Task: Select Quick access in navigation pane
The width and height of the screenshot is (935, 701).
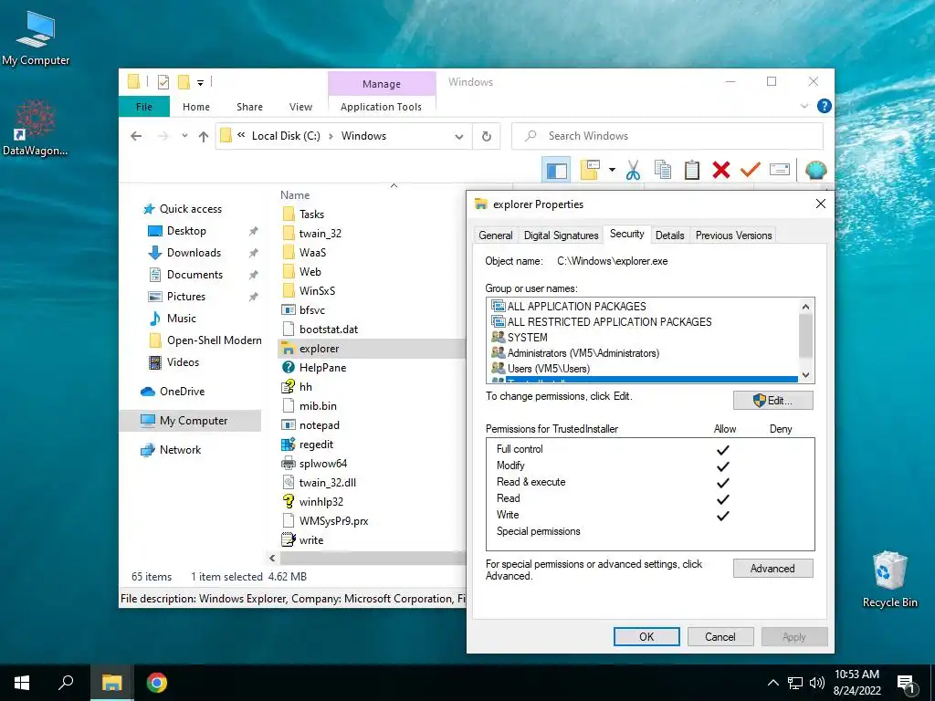Action: pyautogui.click(x=190, y=209)
